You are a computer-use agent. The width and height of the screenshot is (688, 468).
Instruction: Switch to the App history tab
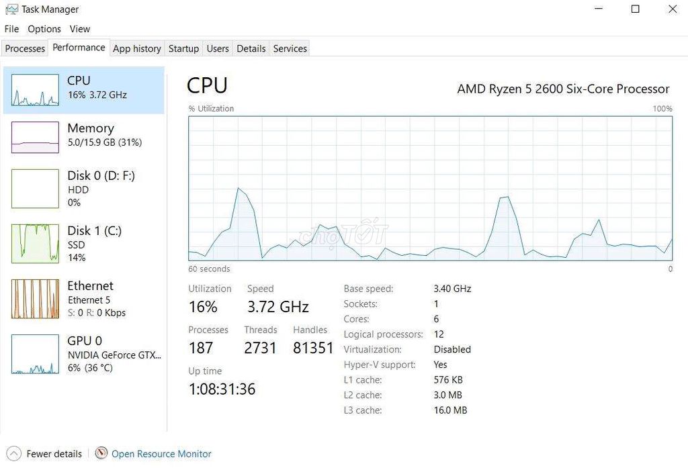(136, 48)
